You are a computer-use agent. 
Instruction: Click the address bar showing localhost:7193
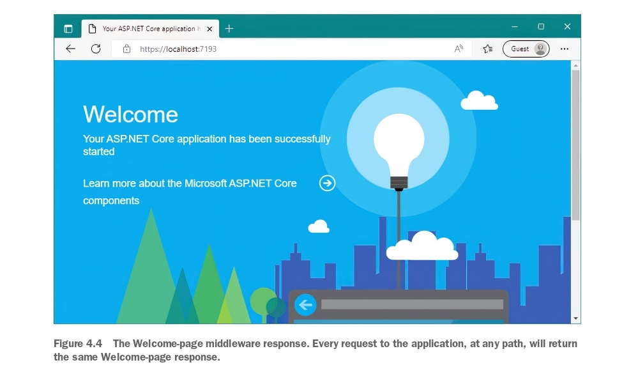click(292, 49)
